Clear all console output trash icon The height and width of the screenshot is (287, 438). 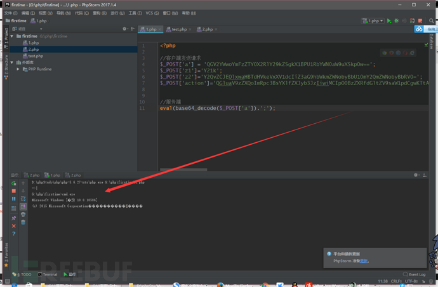[x=23, y=222]
